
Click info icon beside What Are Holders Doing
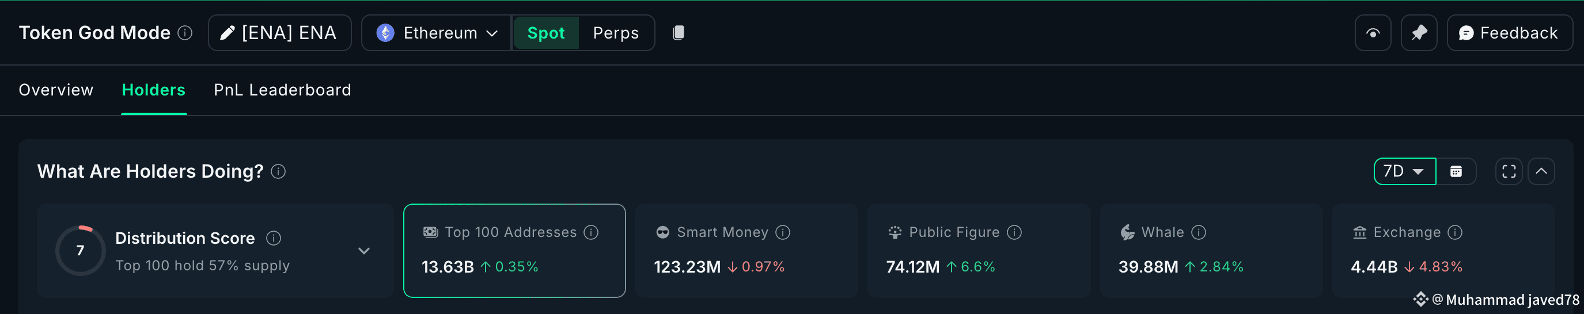[279, 171]
